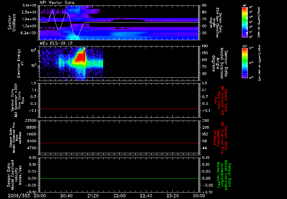Click the "6.2e+00" sector tick label
This screenshot has width=287, height=199.
29,33
